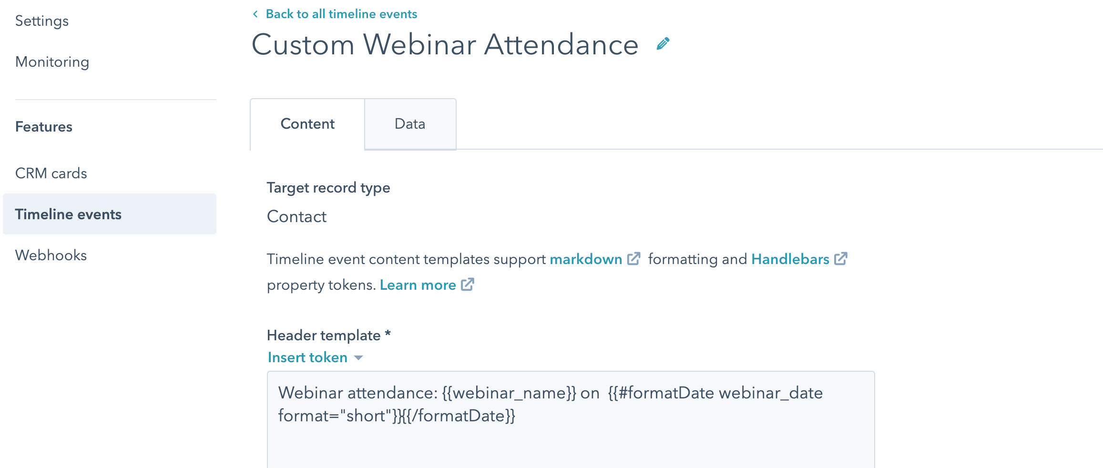
Task: Follow the Learn more link
Action: (418, 285)
